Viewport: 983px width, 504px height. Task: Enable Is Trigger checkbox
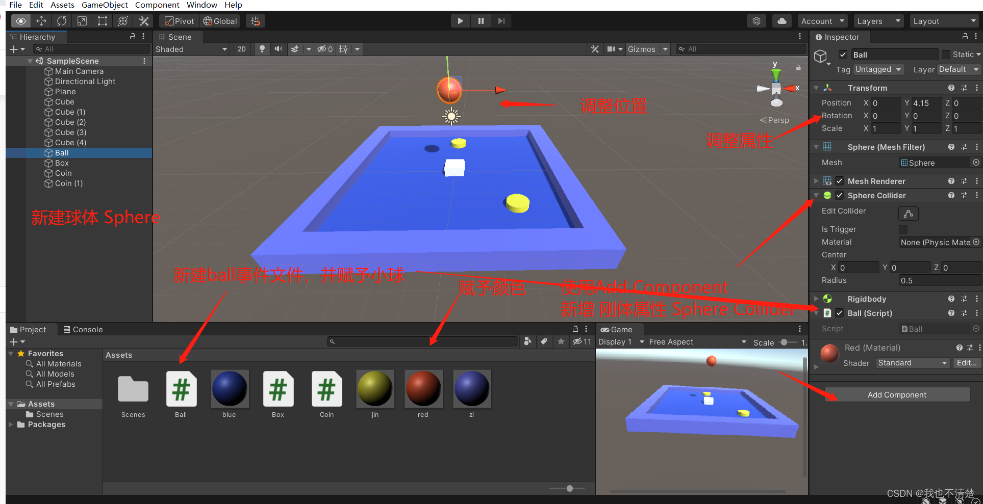(903, 229)
